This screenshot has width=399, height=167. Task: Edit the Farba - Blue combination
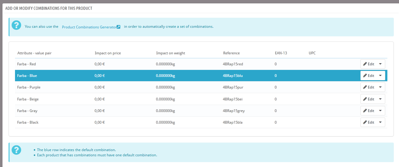[x=369, y=76]
